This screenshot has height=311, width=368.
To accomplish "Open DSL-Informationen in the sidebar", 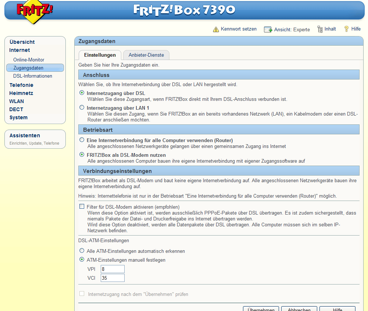I will (33, 76).
